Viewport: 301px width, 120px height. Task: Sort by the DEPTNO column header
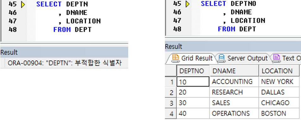click(x=193, y=71)
